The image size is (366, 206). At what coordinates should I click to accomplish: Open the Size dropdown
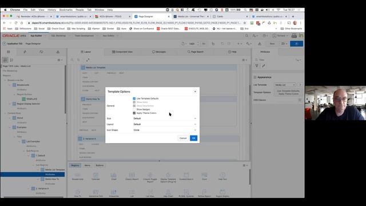point(165,118)
